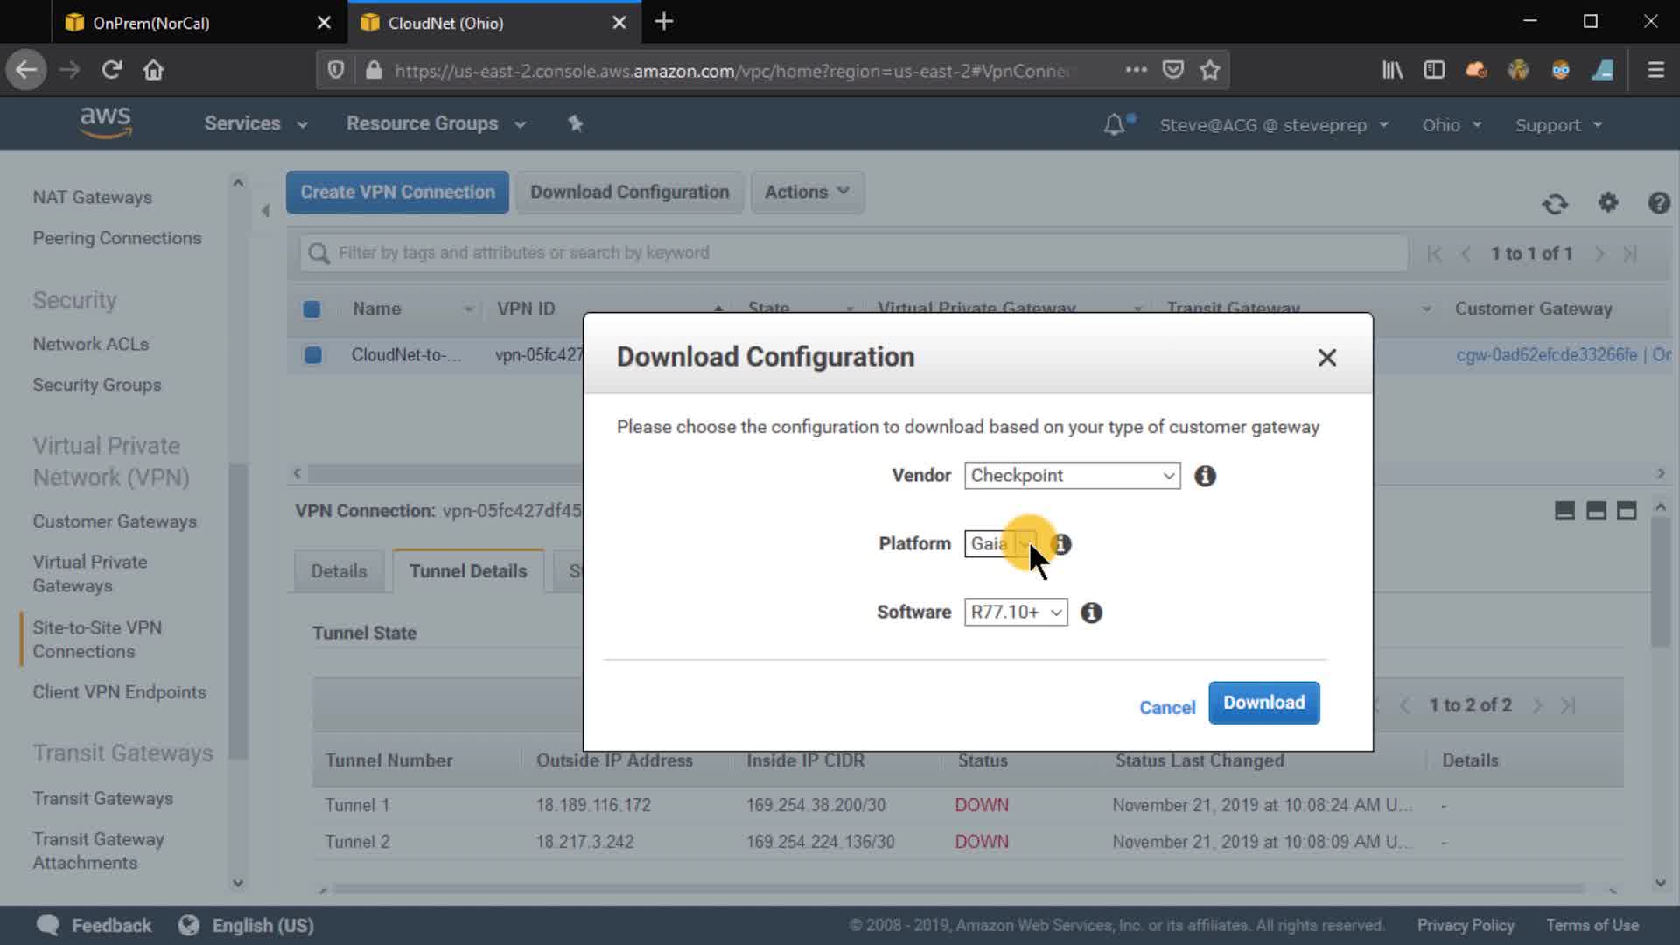Image resolution: width=1680 pixels, height=945 pixels.
Task: Bookmark the page with the star icon
Action: [1210, 70]
